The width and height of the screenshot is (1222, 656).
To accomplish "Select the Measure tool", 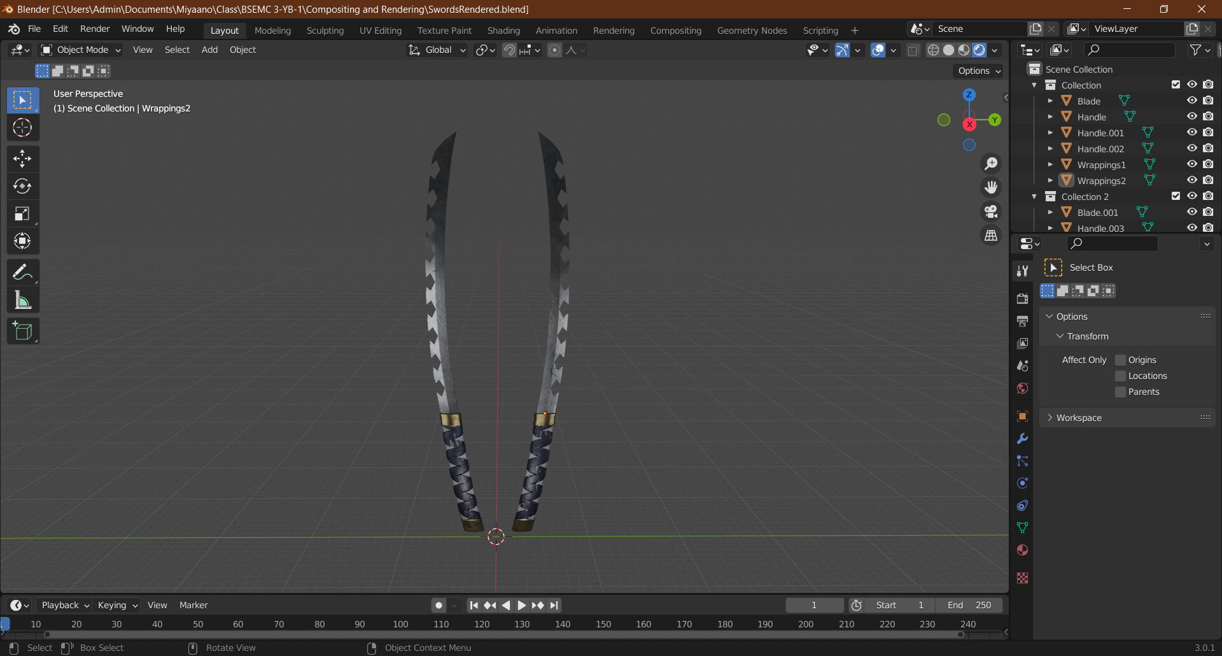I will (22, 299).
